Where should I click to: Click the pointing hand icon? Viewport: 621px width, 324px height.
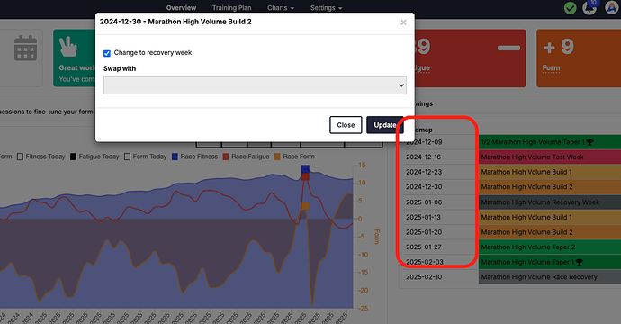click(x=68, y=47)
